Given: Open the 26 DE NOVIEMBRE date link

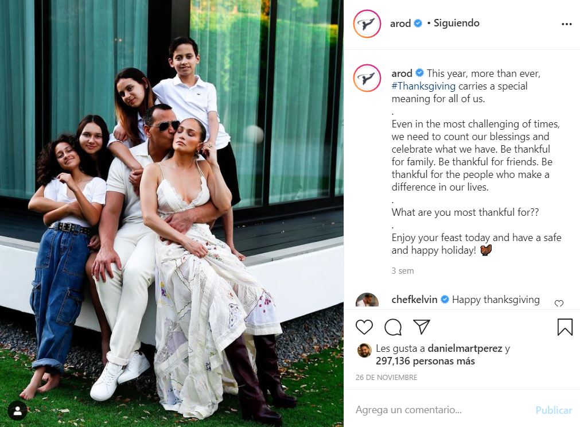Looking at the screenshot, I should tap(386, 378).
